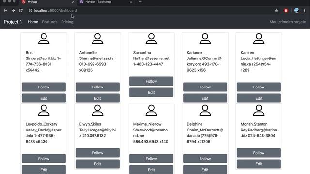310x174 pixels.
Task: Follow Moriah.Stanton
Action: click(x=259, y=153)
